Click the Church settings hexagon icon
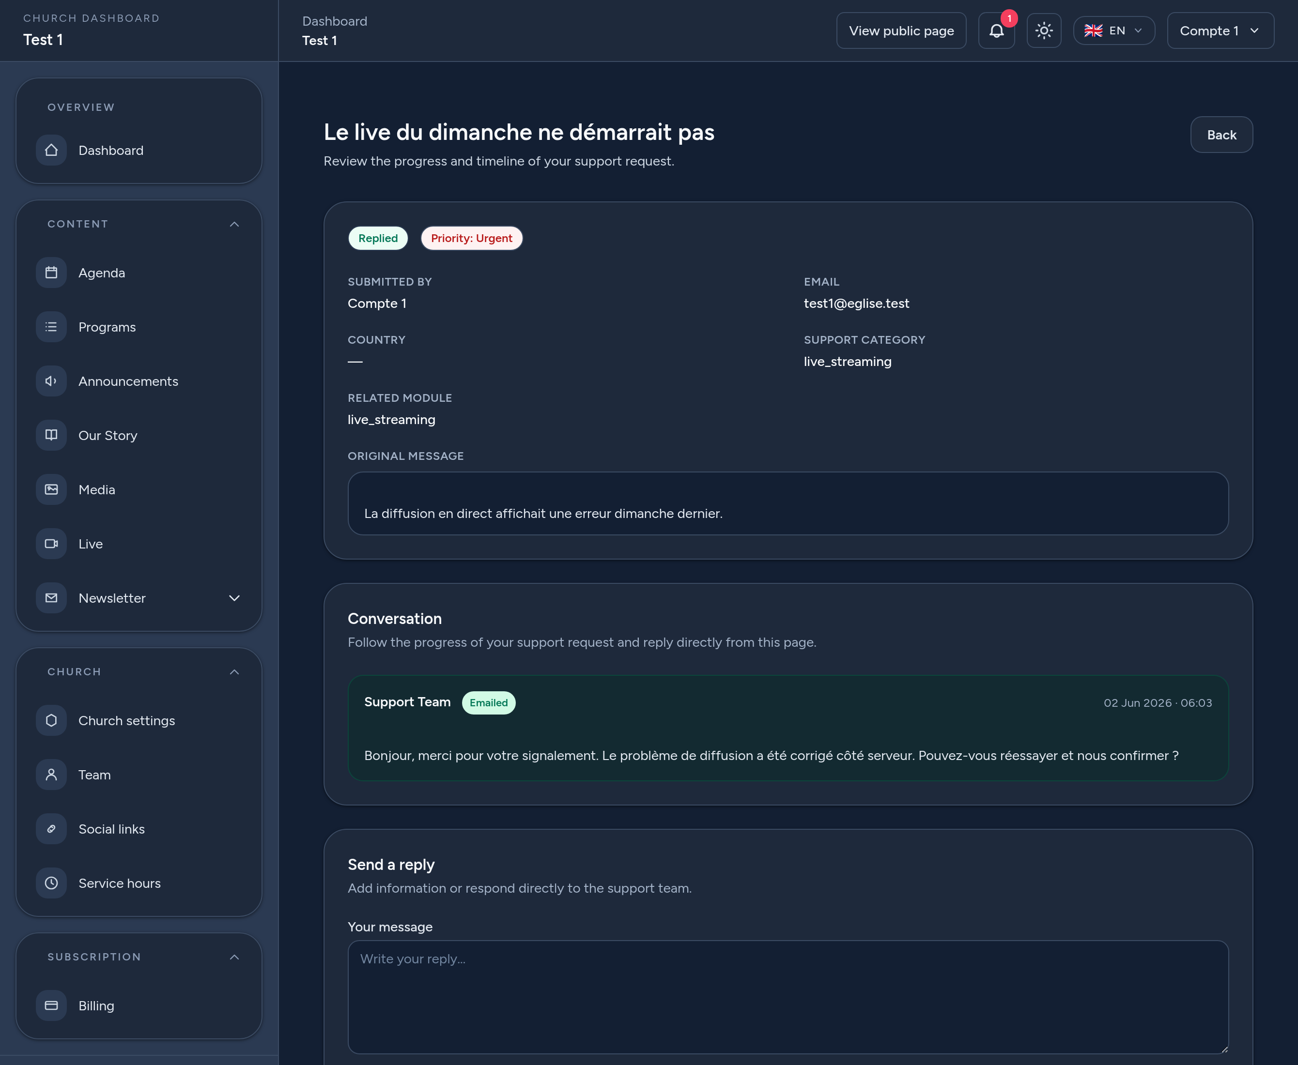The image size is (1298, 1065). 51,721
